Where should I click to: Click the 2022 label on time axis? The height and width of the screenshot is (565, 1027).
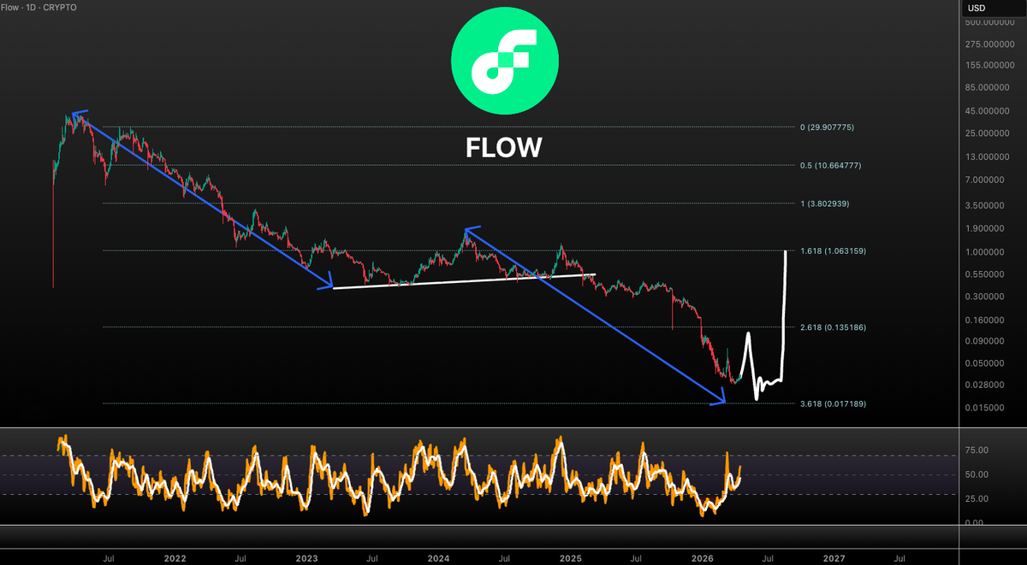click(175, 557)
